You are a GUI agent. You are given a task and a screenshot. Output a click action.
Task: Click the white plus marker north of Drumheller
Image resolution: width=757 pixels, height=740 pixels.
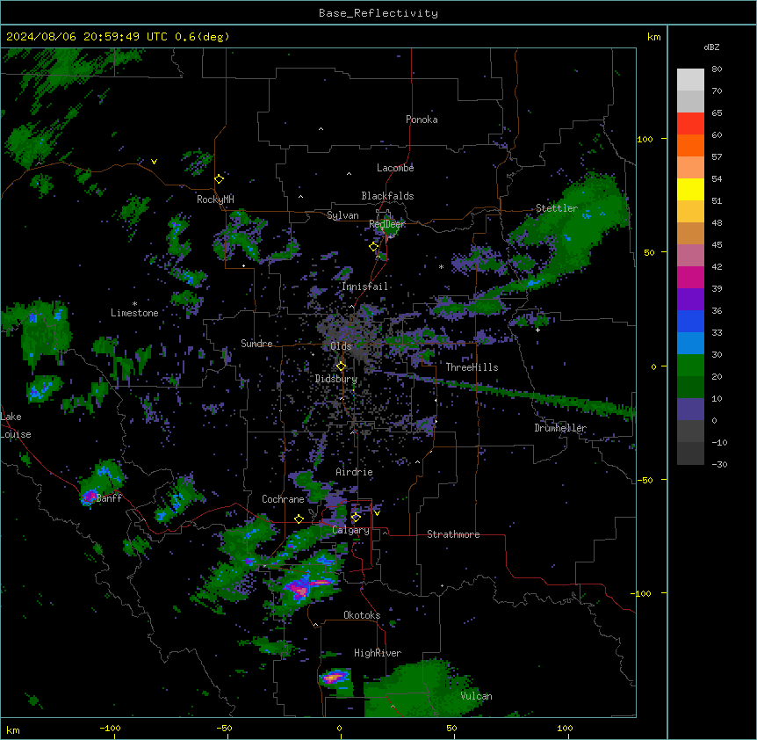537,330
